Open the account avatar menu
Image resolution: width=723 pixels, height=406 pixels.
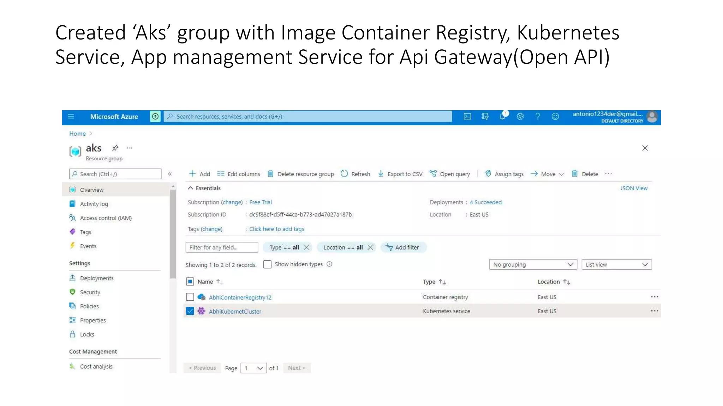click(652, 117)
